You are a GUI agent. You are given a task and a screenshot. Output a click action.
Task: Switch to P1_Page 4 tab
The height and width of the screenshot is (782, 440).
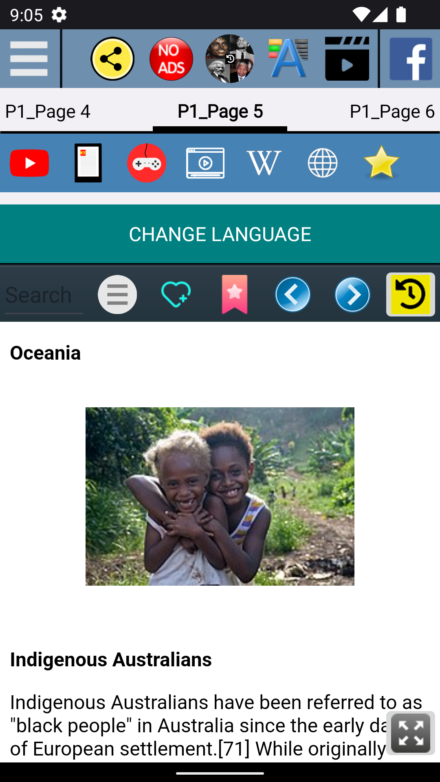tap(48, 111)
